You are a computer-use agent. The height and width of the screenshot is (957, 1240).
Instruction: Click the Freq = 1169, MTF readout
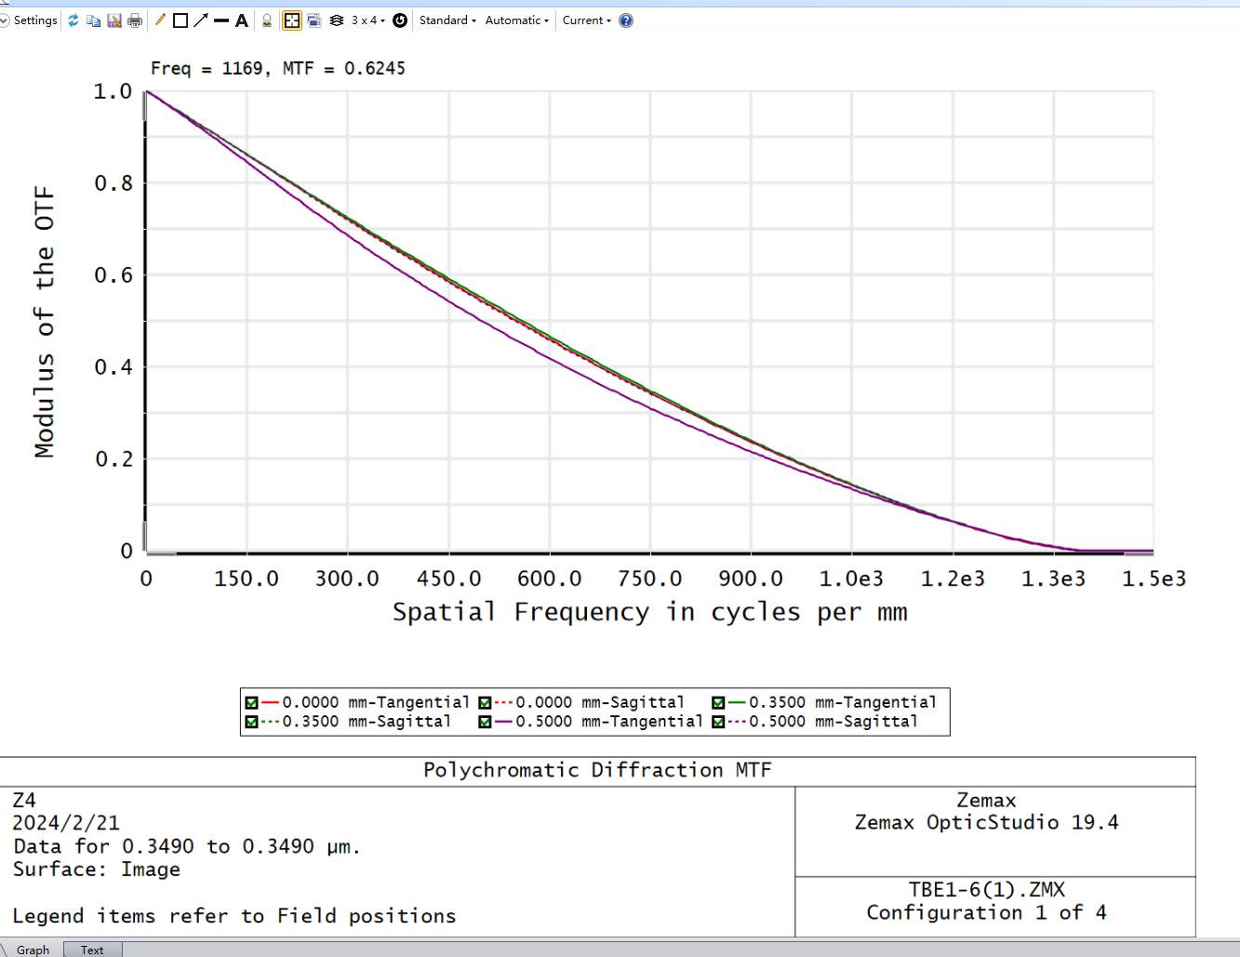click(278, 68)
